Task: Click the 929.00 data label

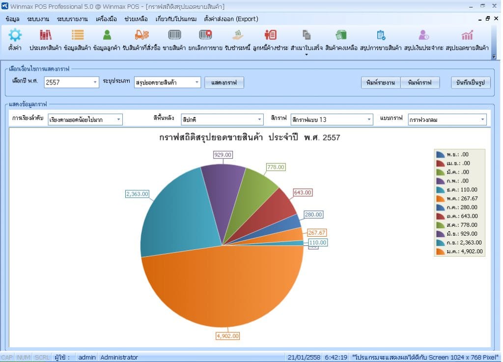Action: pyautogui.click(x=223, y=155)
